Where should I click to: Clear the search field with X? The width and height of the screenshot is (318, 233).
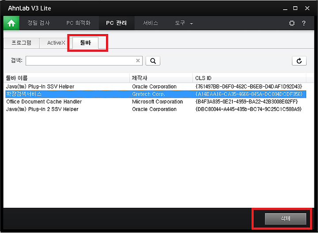138,61
